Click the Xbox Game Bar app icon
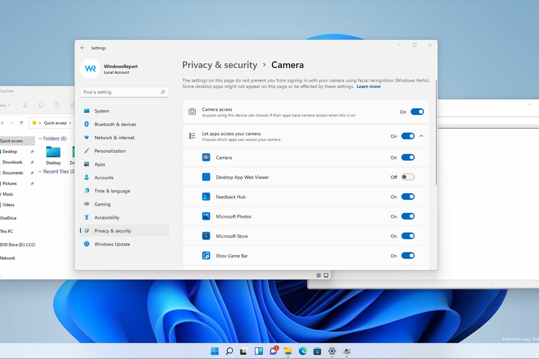This screenshot has width=539, height=359. click(x=206, y=256)
